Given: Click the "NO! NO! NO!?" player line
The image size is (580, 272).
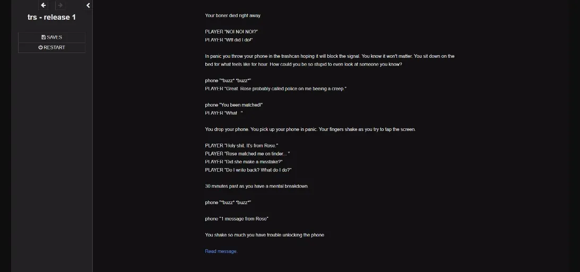Looking at the screenshot, I should click(231, 32).
